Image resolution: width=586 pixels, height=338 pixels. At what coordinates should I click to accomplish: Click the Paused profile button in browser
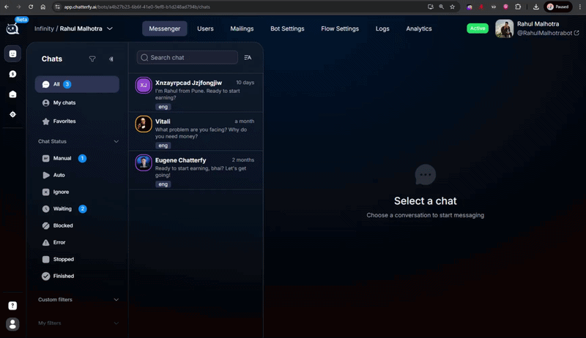coord(558,7)
